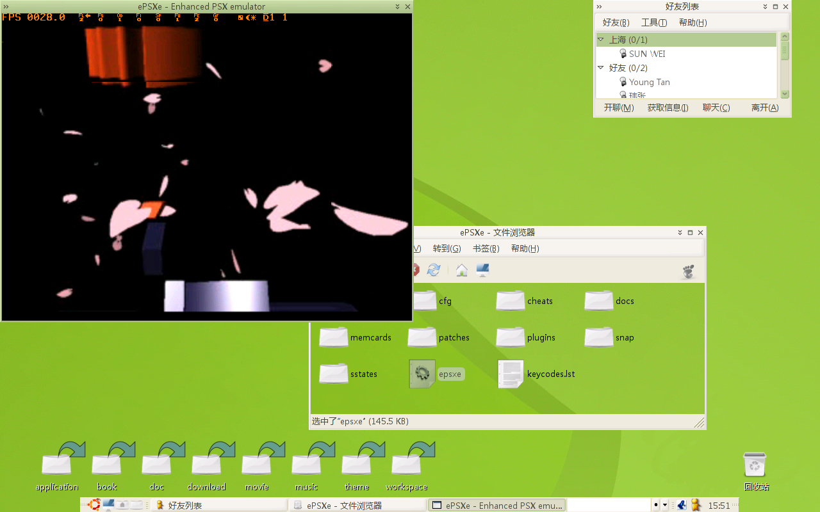Image resolution: width=820 pixels, height=512 pixels.
Task: Click the GNOME foot throbber icon
Action: 689,271
